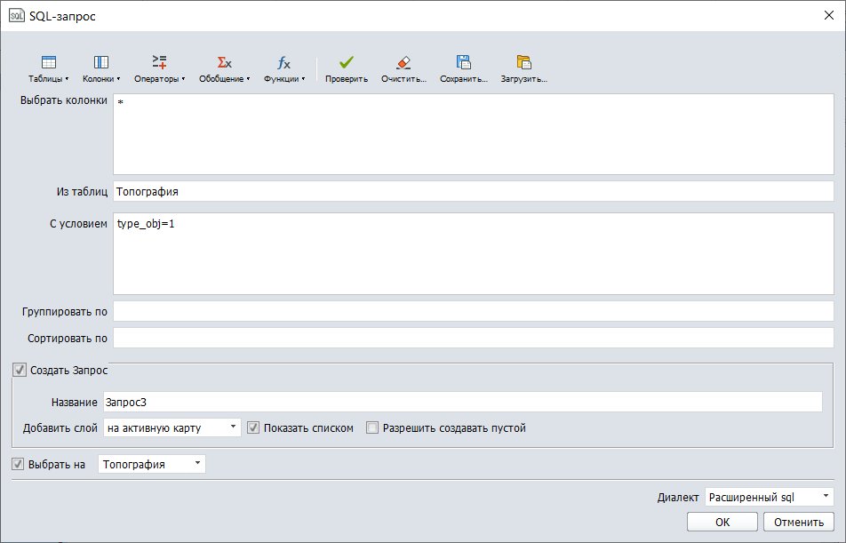Uncheck the Создать Запрос checkbox
The width and height of the screenshot is (846, 543).
pos(20,370)
